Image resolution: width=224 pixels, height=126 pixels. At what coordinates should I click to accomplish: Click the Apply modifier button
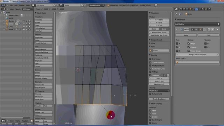(x=186, y=35)
